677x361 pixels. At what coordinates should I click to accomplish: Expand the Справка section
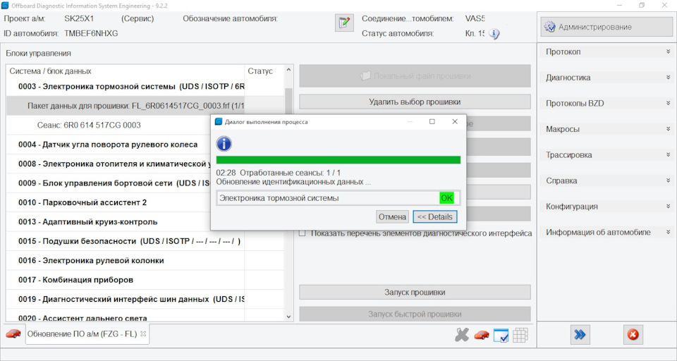click(x=607, y=180)
